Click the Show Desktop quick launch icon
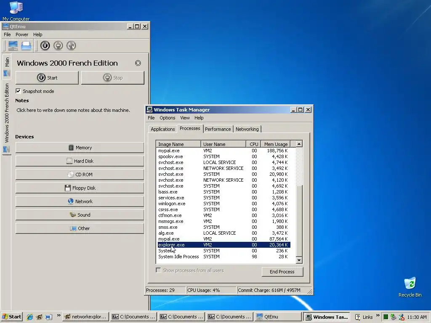 tap(49, 317)
